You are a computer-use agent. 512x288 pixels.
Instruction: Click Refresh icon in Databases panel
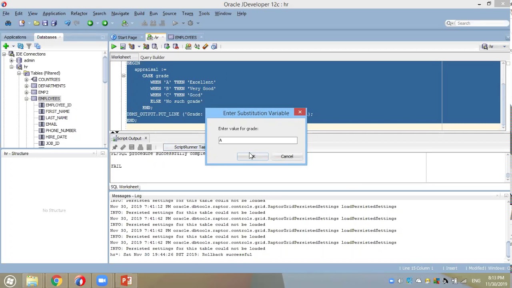20,46
